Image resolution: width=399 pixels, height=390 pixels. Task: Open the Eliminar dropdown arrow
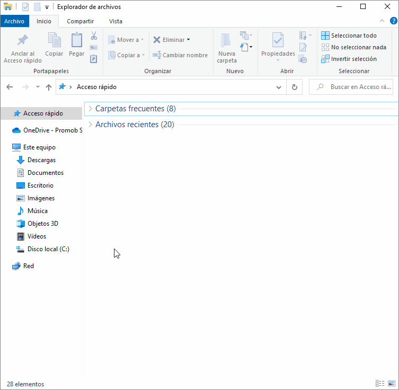point(188,40)
